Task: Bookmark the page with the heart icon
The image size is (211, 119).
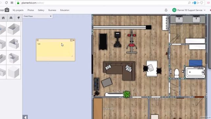Action: click(x=201, y=3)
